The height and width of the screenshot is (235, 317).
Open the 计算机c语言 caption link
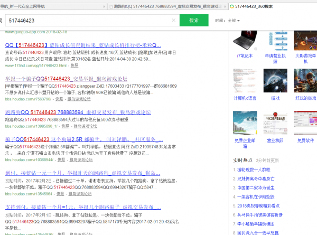(245, 98)
